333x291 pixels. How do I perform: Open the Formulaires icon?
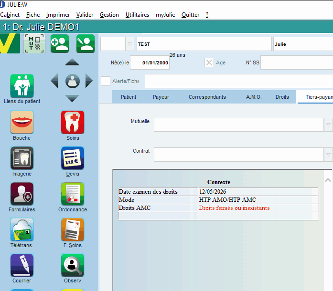pyautogui.click(x=22, y=194)
